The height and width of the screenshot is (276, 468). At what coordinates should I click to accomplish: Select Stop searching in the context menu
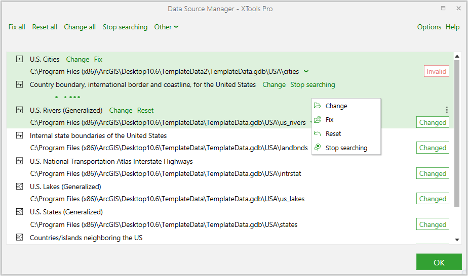[x=346, y=148]
